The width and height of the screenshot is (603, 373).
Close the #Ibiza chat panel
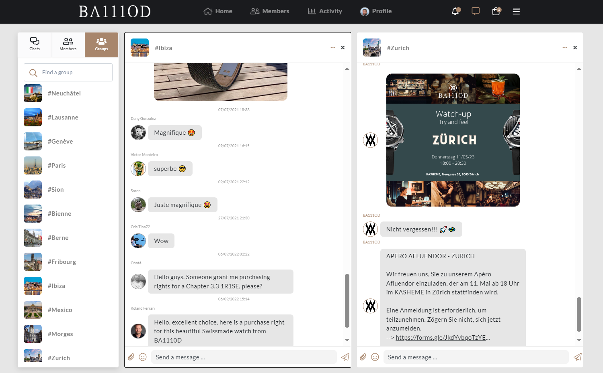(x=343, y=48)
